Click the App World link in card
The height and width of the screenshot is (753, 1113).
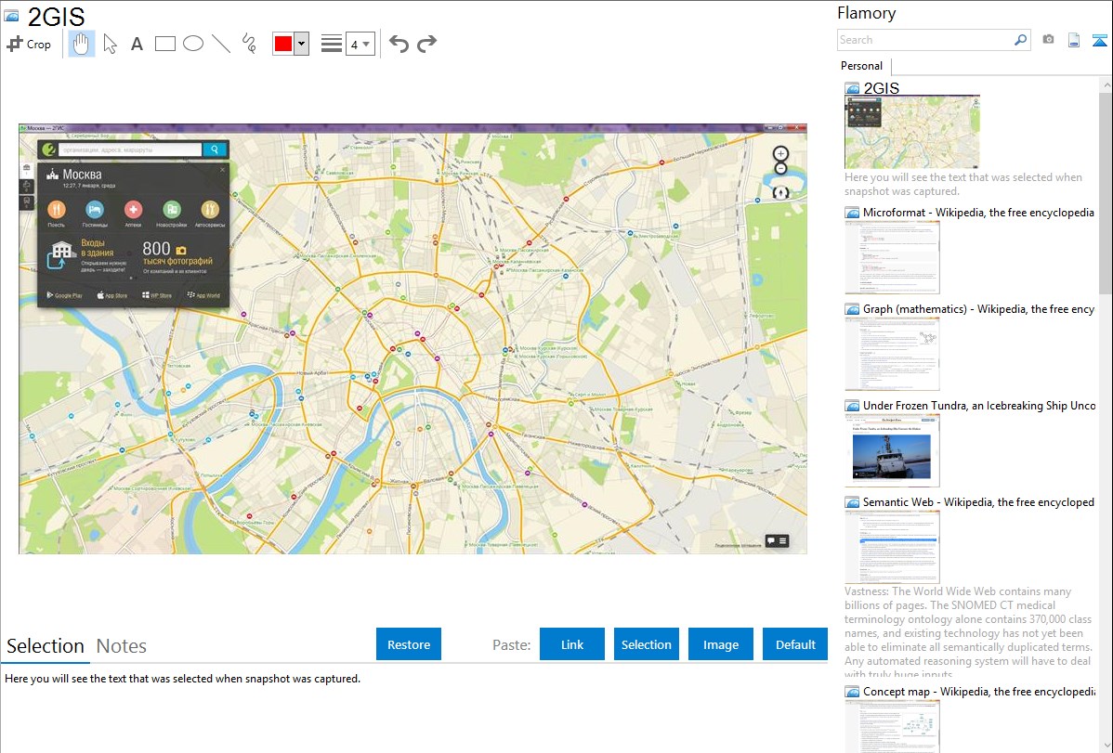(x=203, y=295)
